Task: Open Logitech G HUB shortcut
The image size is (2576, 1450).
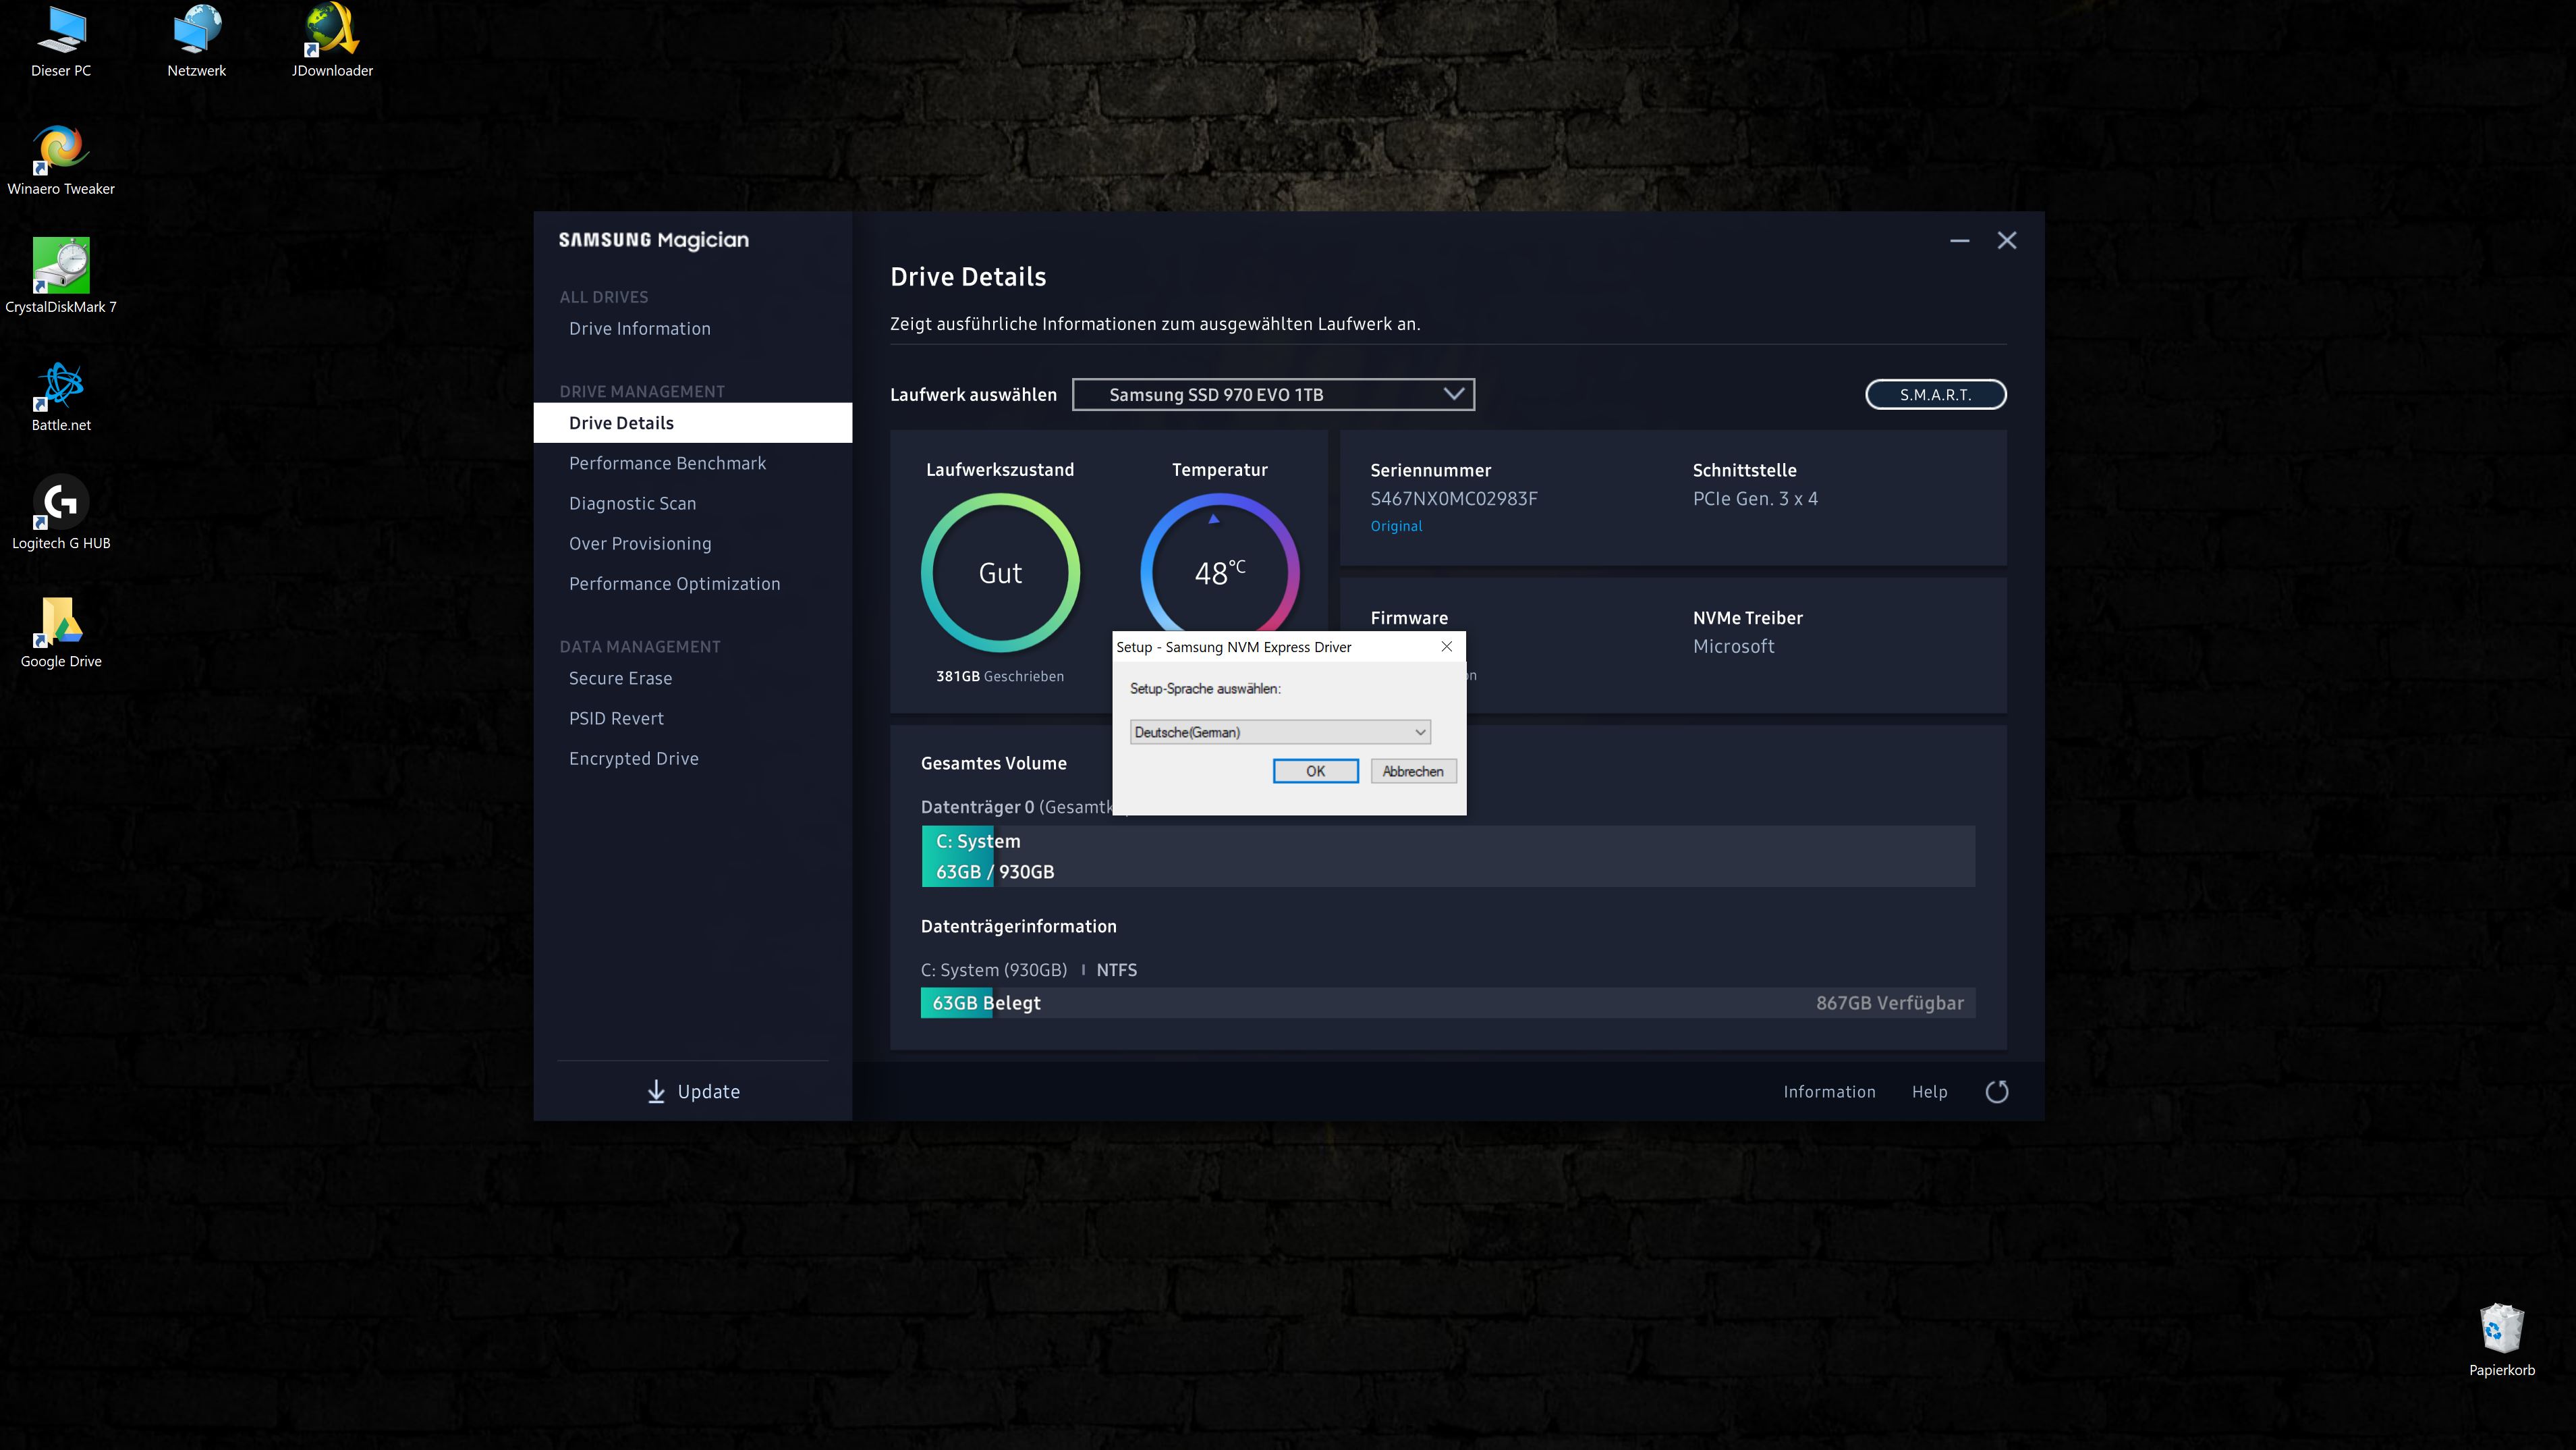Action: click(61, 502)
